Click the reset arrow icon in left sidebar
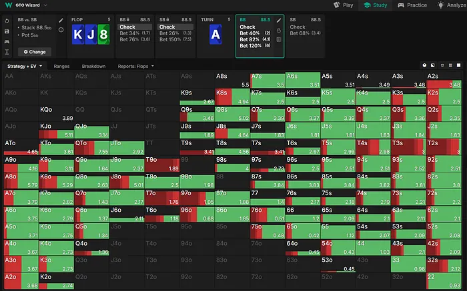Viewport: 467px width, 291px height. pyautogui.click(x=6, y=21)
